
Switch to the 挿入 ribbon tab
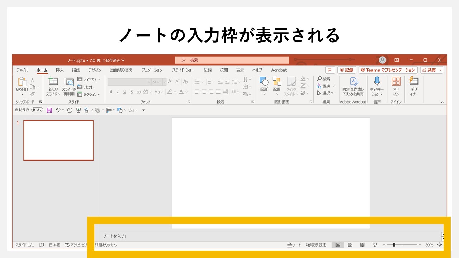pyautogui.click(x=59, y=70)
